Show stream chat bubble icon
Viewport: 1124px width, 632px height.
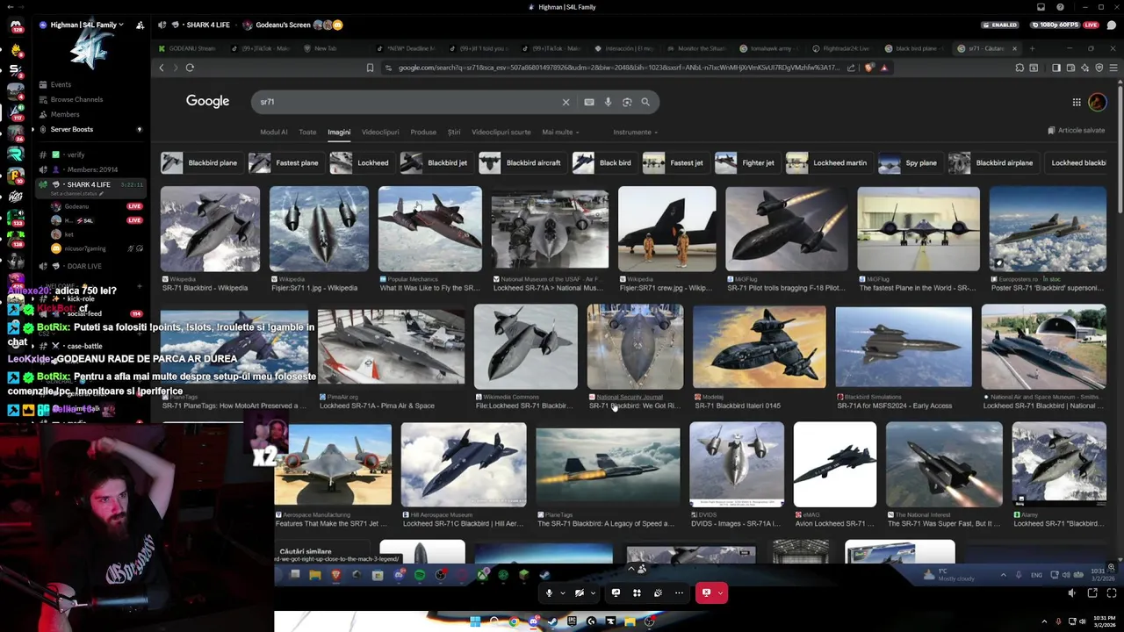pos(1112,25)
